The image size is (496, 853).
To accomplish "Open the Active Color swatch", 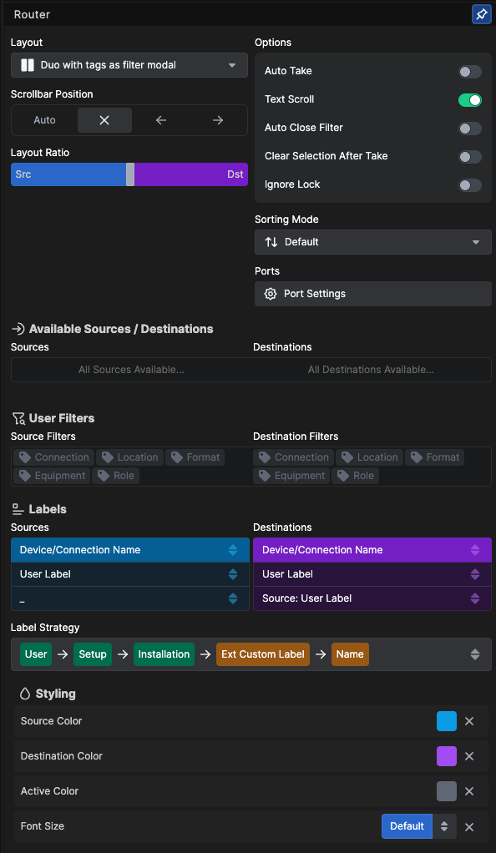I will pyautogui.click(x=447, y=791).
